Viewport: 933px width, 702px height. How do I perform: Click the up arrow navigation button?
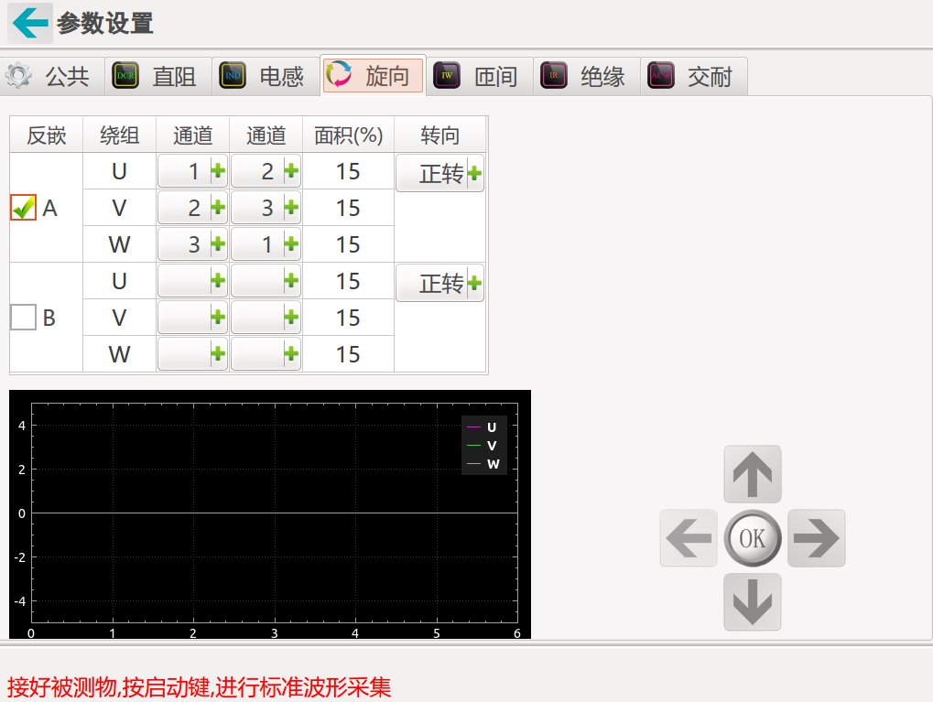tap(752, 474)
